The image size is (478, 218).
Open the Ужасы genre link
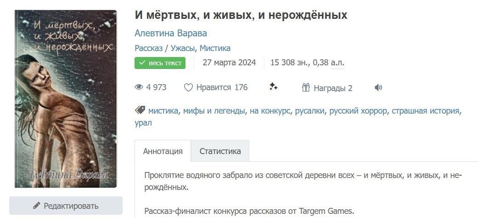[183, 48]
